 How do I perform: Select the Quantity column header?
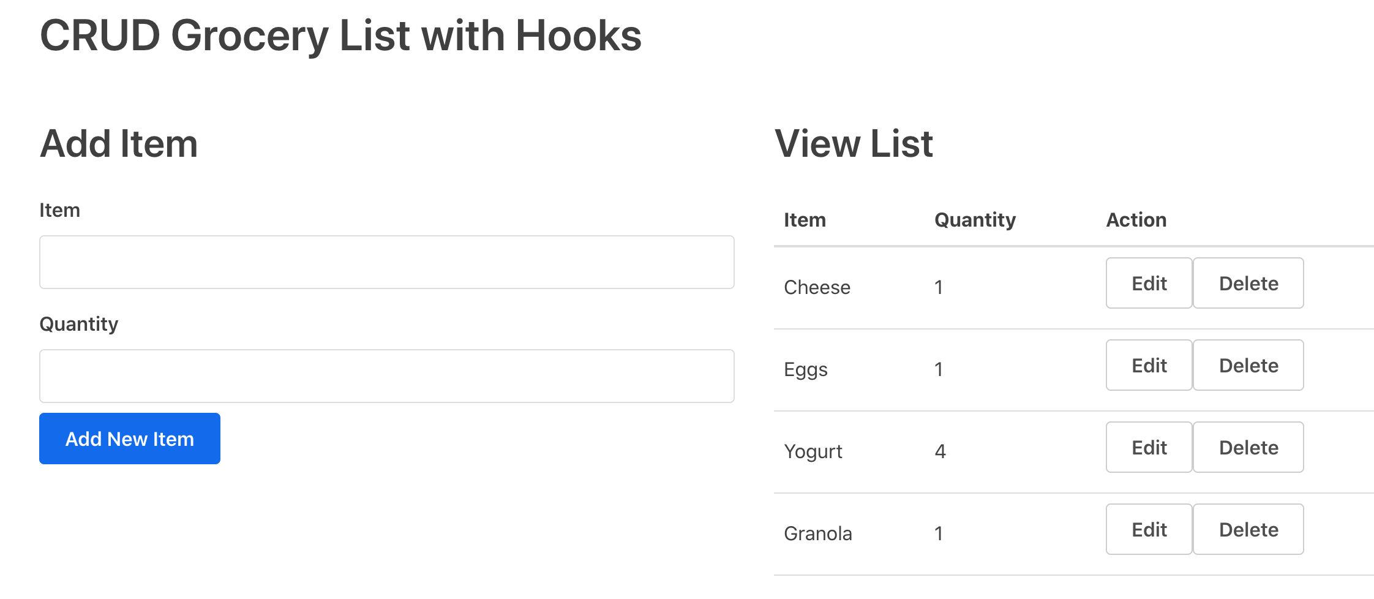tap(975, 219)
